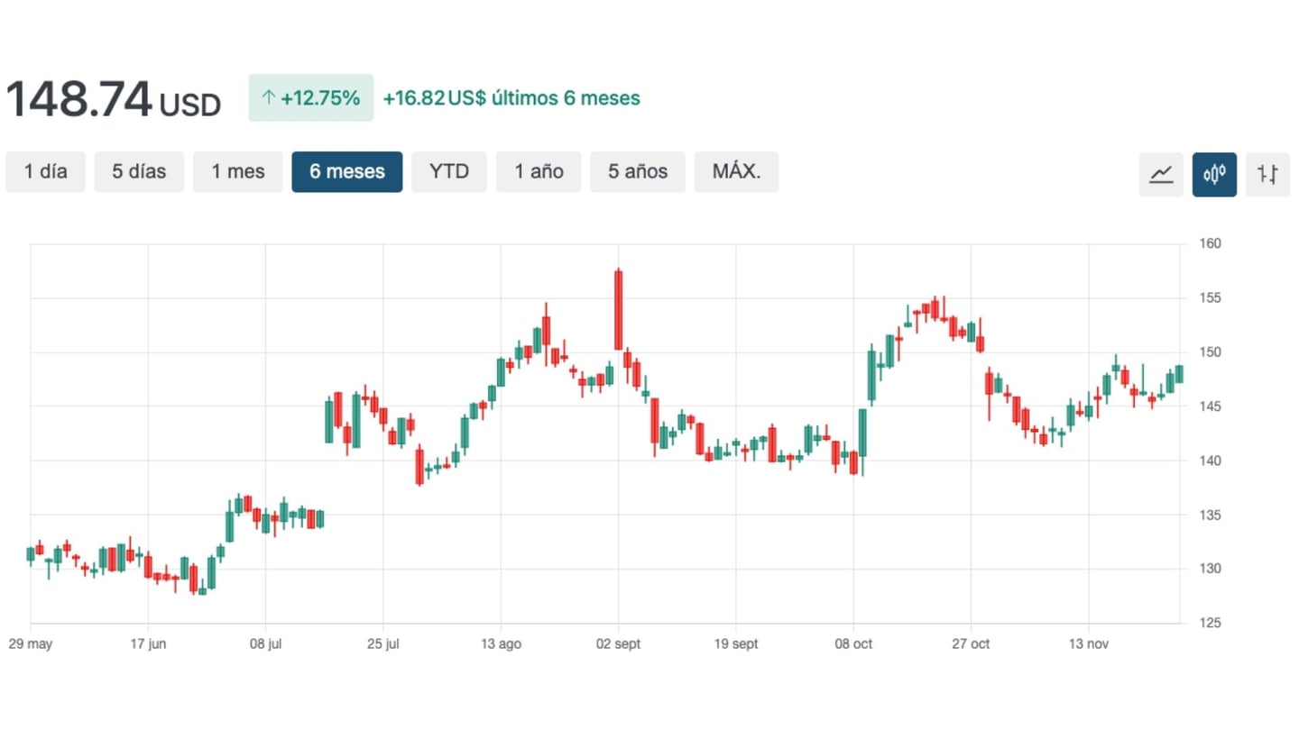The height and width of the screenshot is (730, 1299).
Task: Click the +16.82 US$ últimos 6 meses text
Action: 511,98
